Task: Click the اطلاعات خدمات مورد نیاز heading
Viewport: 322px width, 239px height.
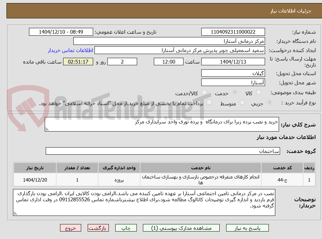Action: point(286,137)
